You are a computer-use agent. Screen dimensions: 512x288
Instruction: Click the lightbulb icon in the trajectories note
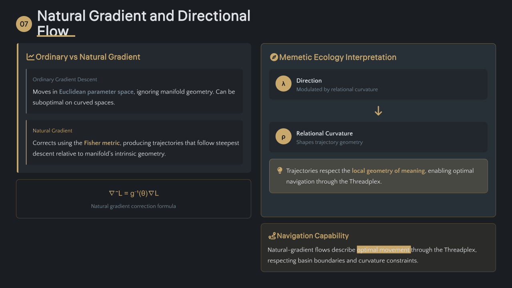coord(280,170)
